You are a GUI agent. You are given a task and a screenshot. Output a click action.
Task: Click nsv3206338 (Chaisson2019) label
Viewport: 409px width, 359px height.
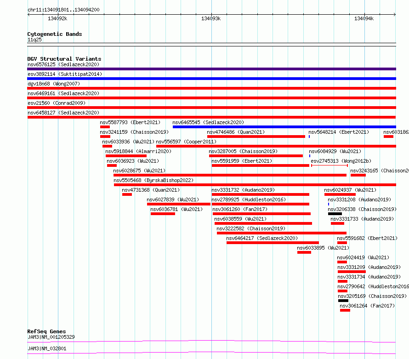coord(362,209)
